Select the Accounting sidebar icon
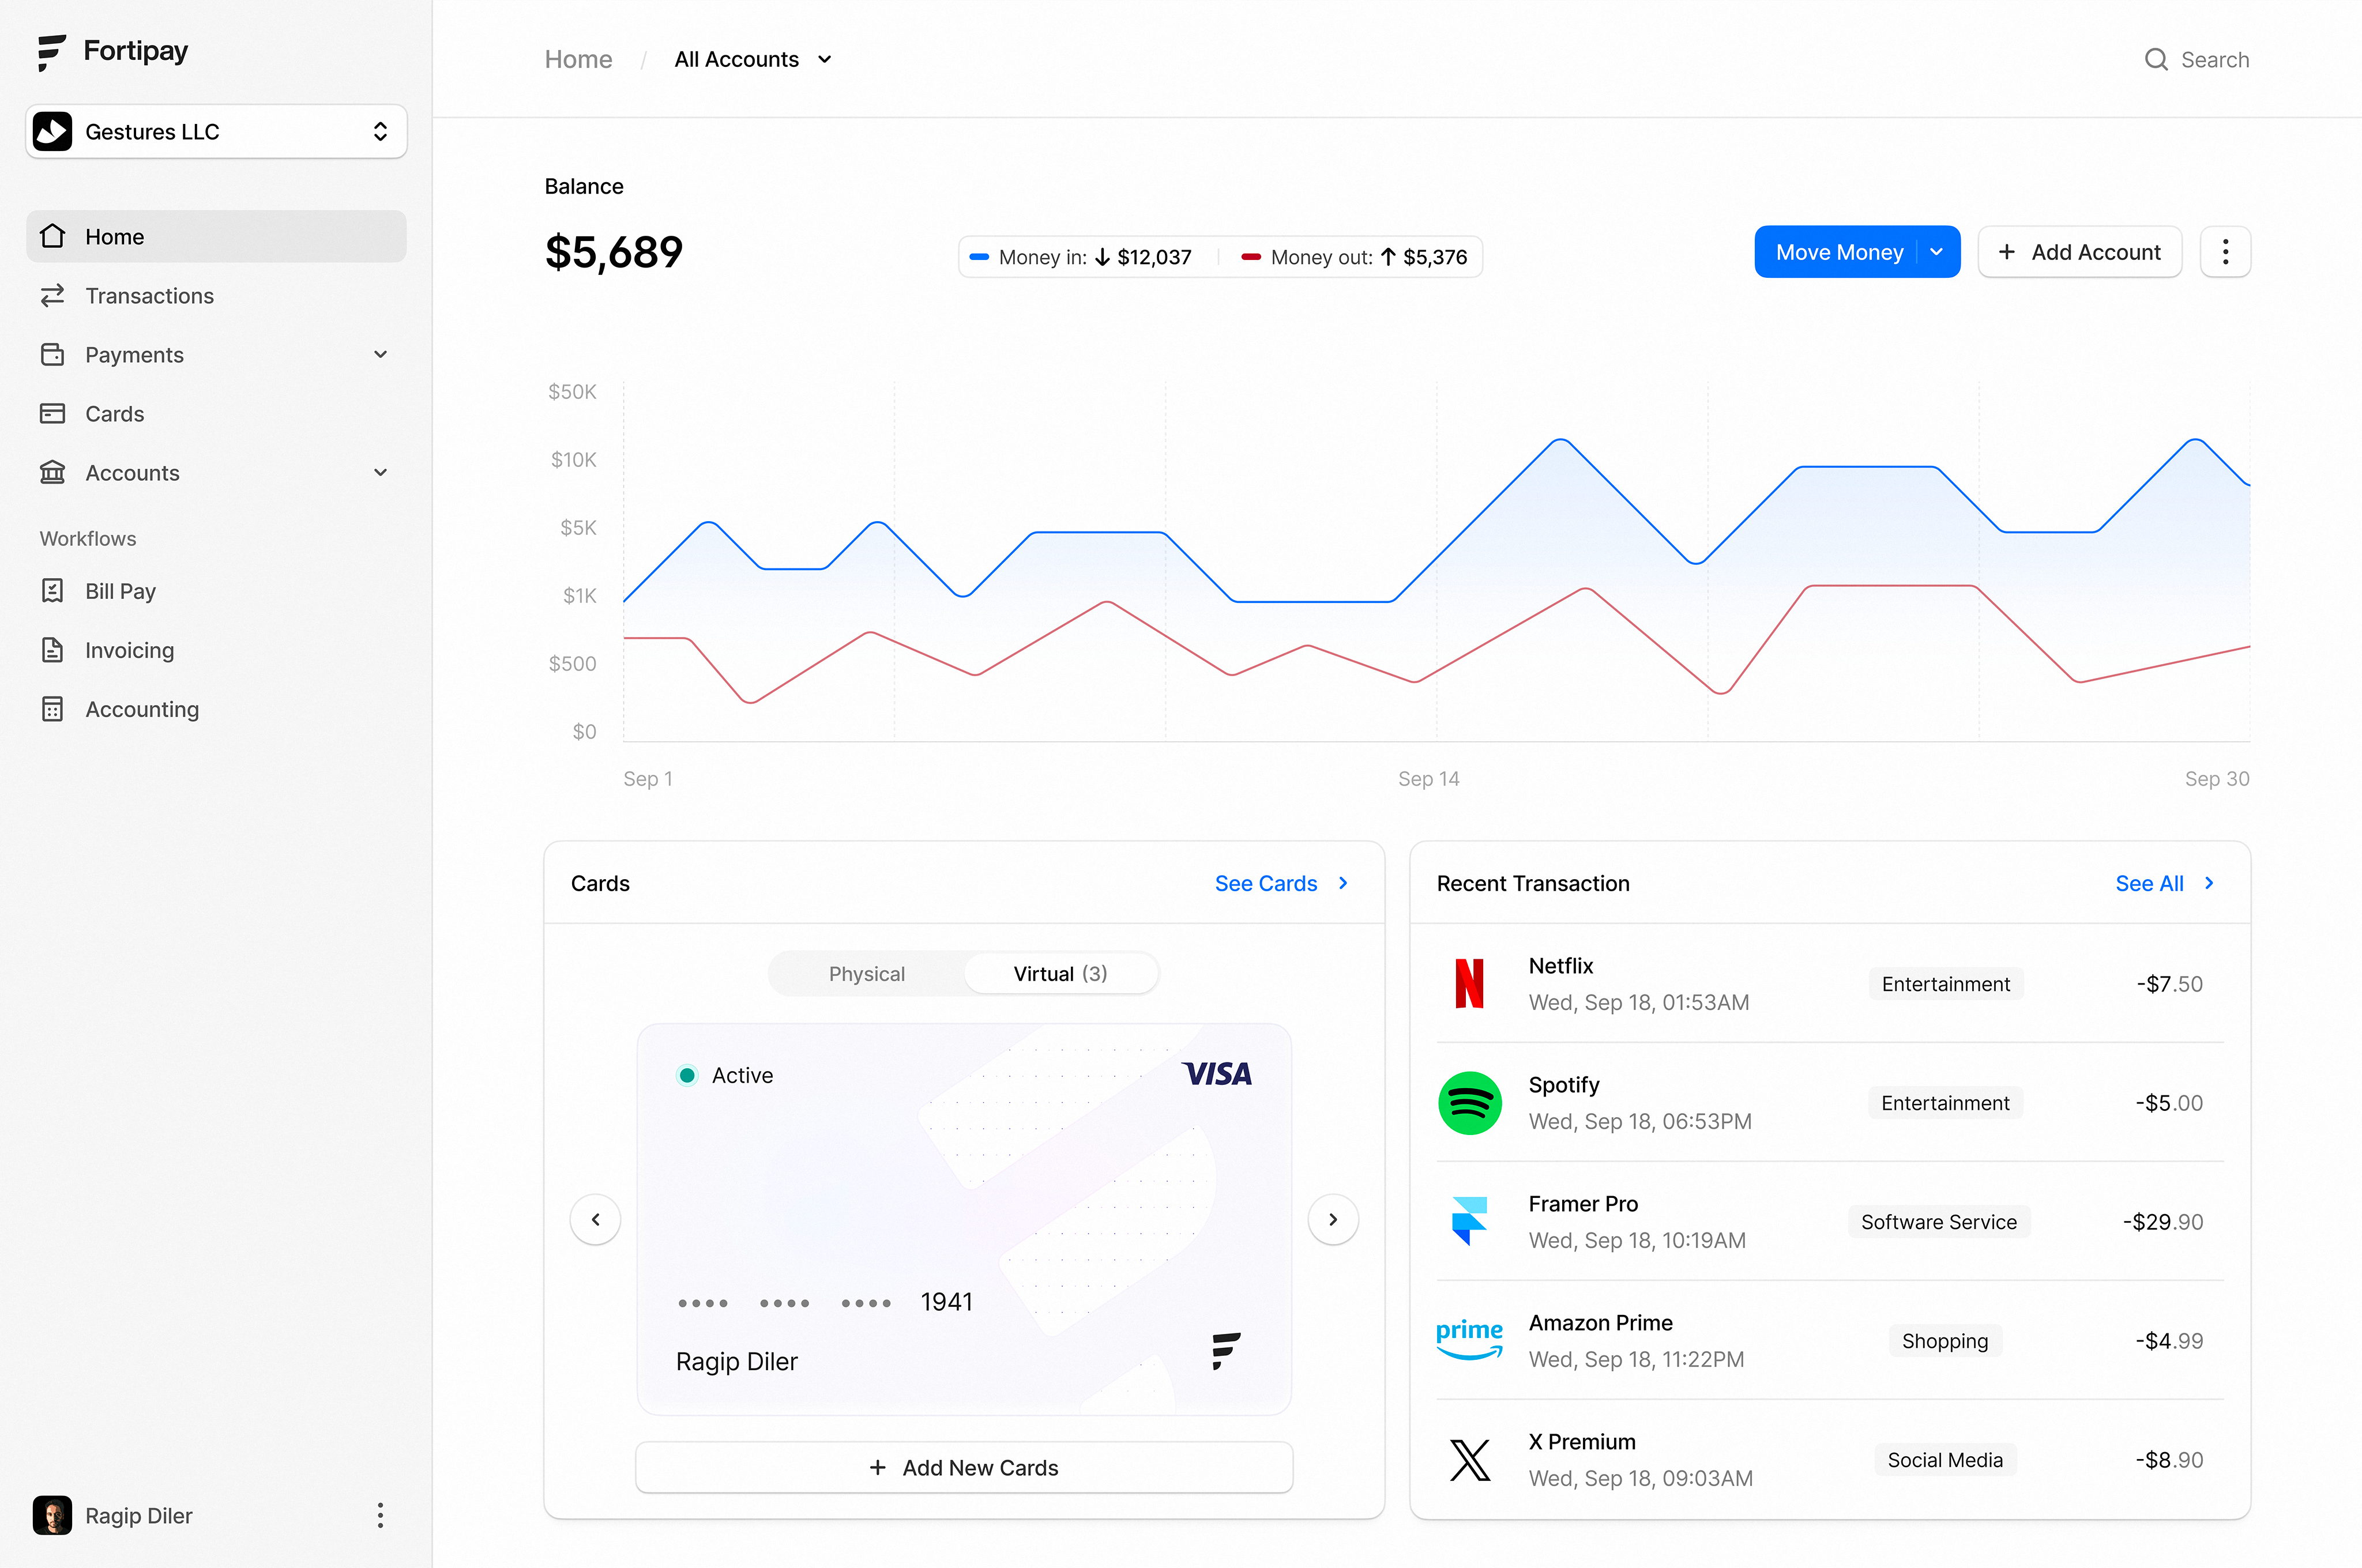Viewport: 2362px width, 1568px height. tap(53, 708)
